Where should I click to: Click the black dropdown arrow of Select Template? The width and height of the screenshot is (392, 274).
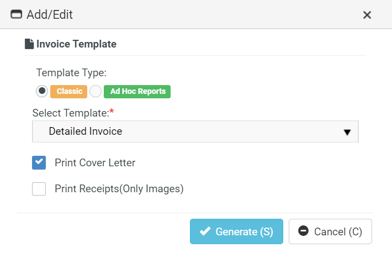(x=347, y=132)
